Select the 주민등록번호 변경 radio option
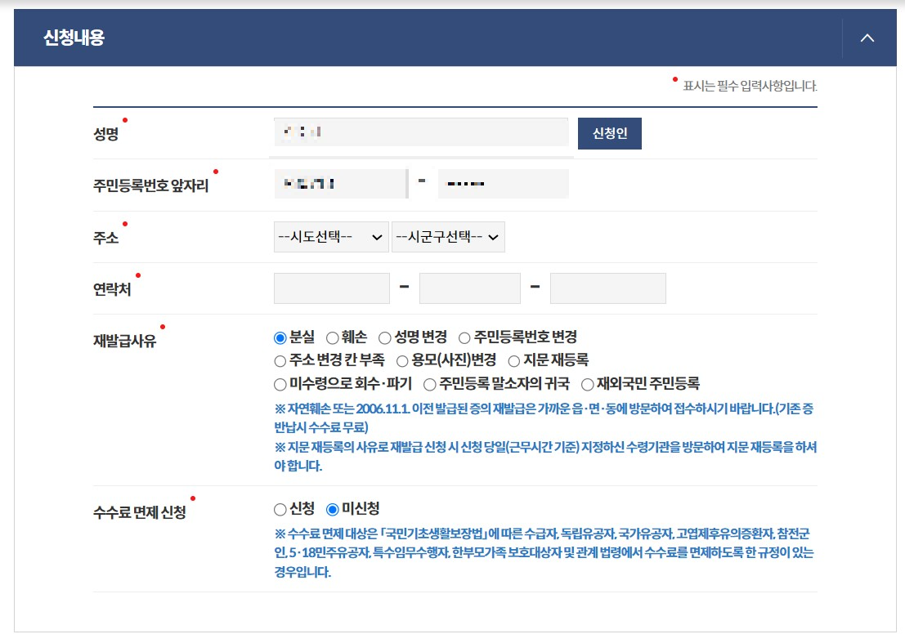 [x=464, y=338]
